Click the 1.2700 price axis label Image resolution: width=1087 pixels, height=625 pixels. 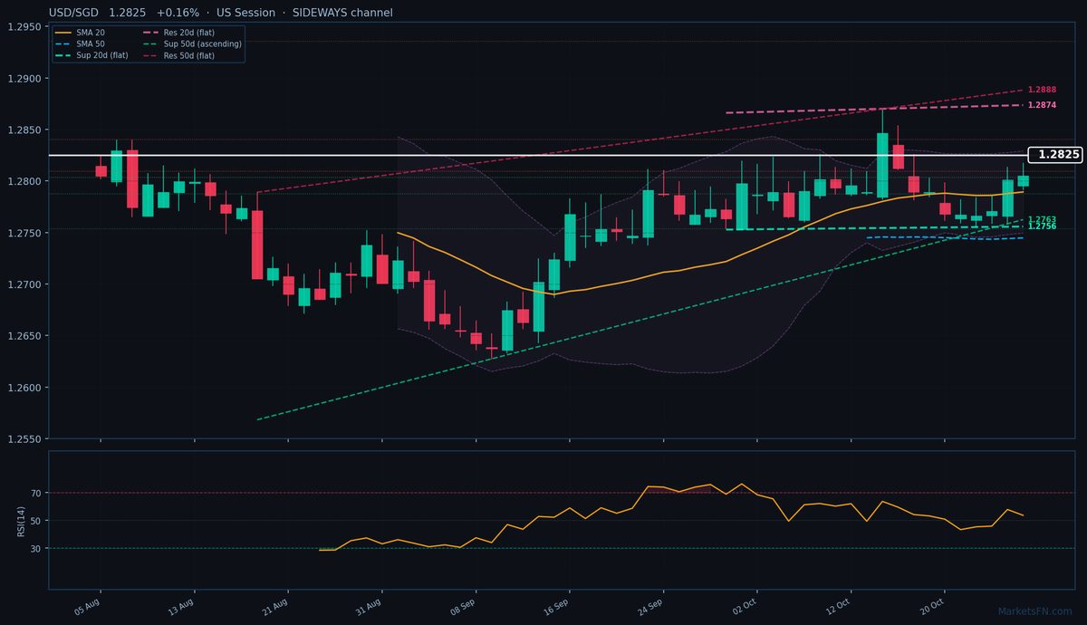tap(24, 284)
